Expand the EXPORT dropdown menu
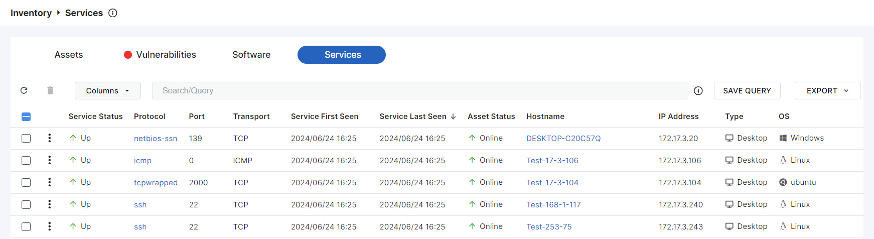874x239 pixels. click(x=827, y=91)
